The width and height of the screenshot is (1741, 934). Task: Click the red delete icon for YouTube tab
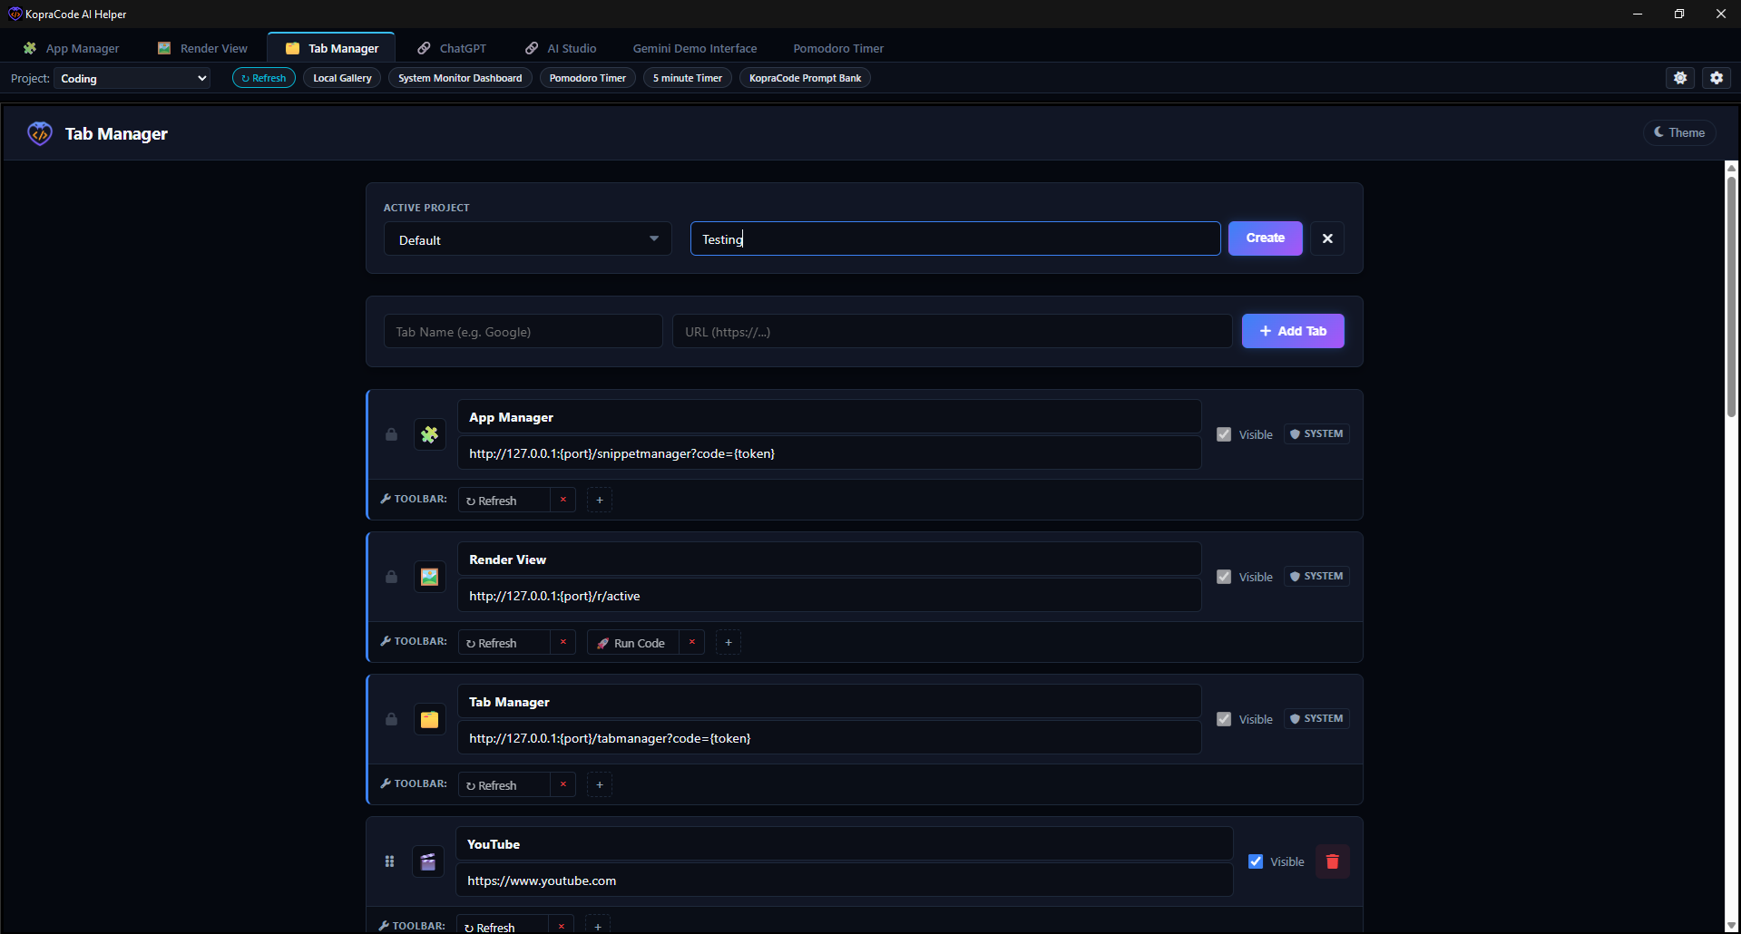coord(1332,861)
